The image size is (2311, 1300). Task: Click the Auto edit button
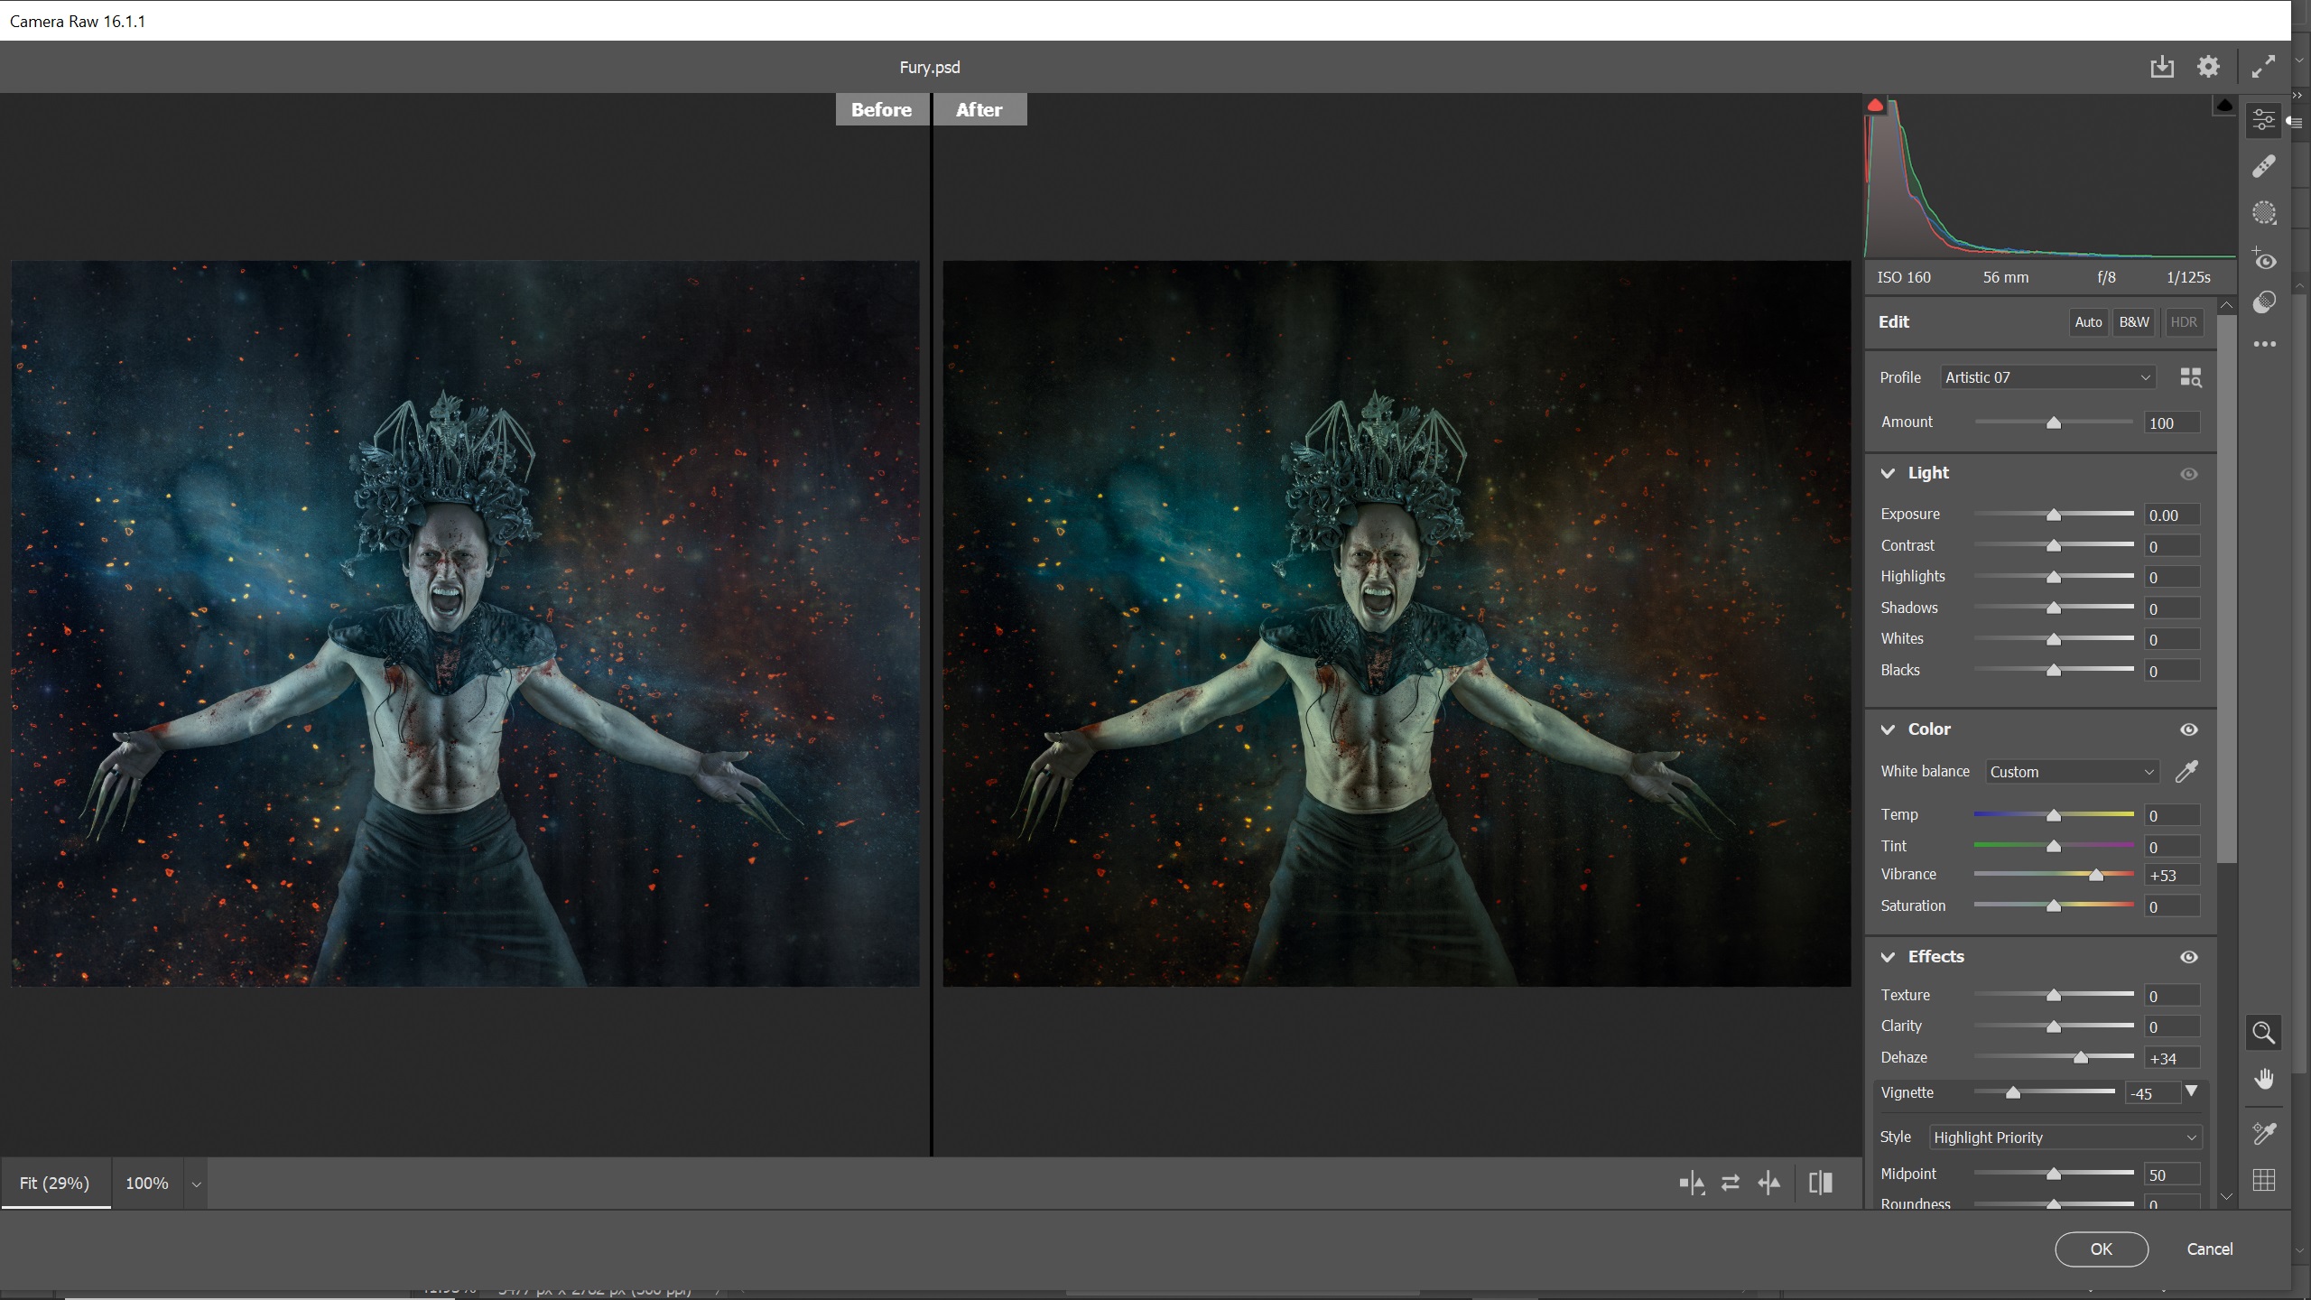[2088, 322]
